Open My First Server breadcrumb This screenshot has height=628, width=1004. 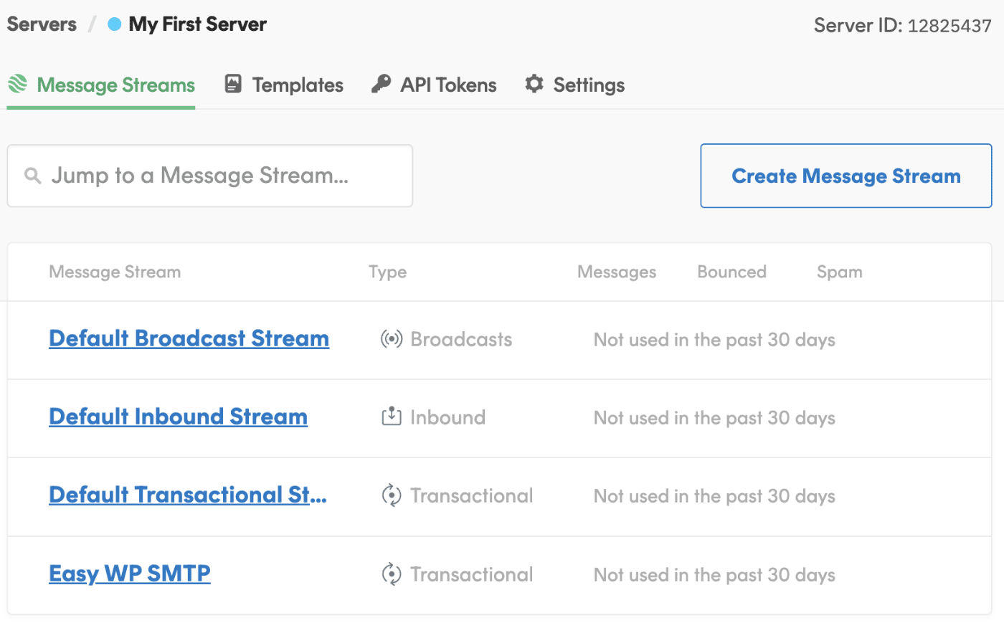pyautogui.click(x=197, y=24)
